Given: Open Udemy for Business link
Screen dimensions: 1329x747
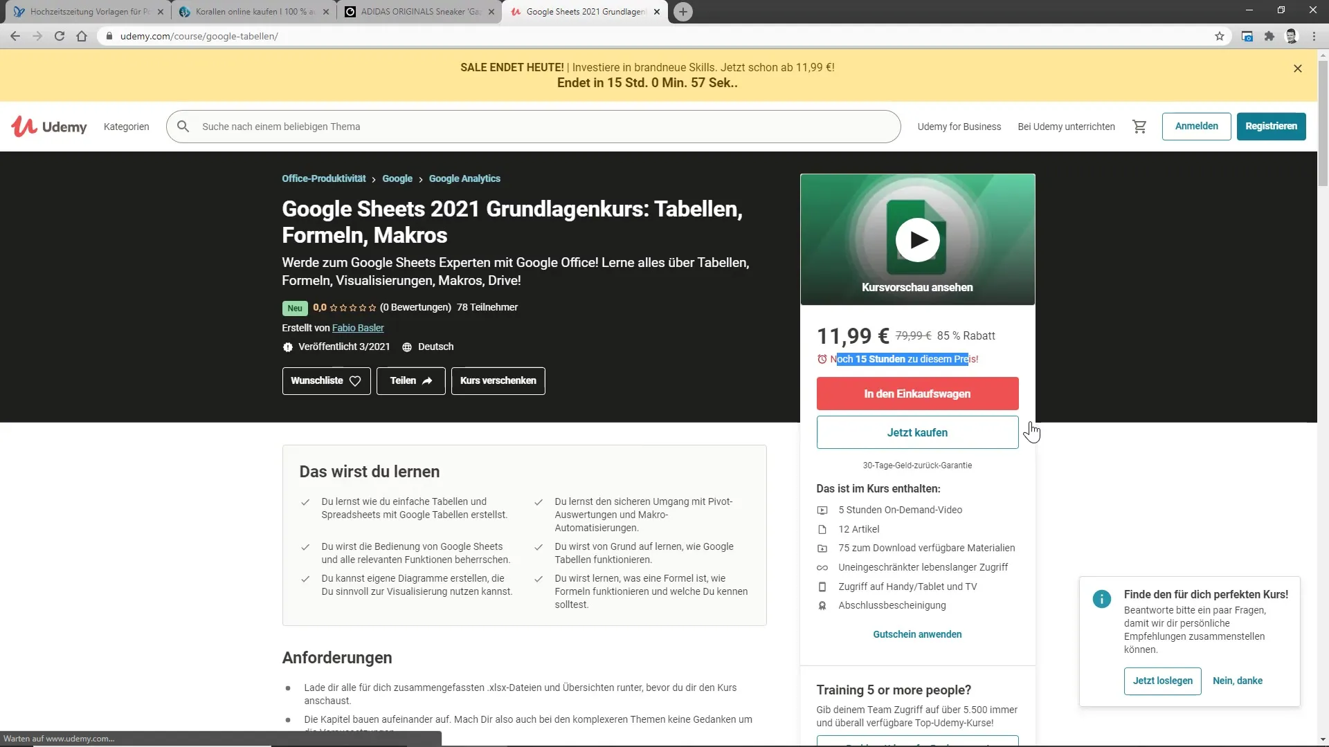Looking at the screenshot, I should [x=959, y=127].
